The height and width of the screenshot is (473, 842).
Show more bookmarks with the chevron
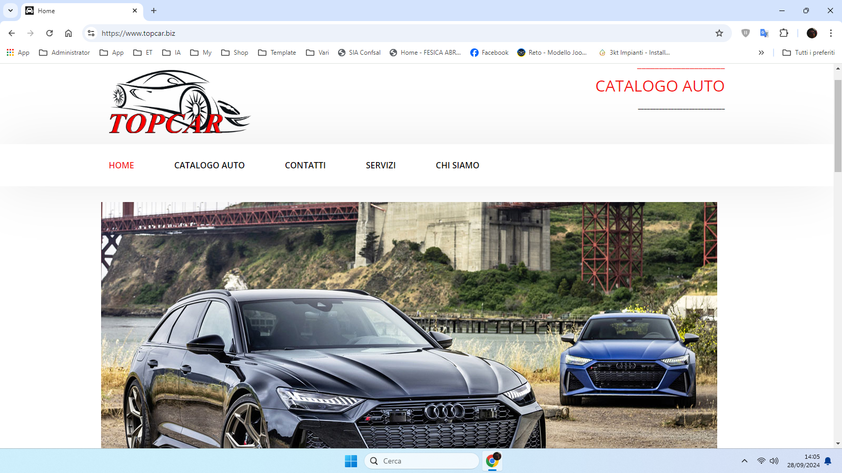(761, 53)
